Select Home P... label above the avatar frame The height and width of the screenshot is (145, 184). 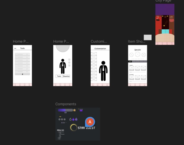pyautogui.click(x=61, y=42)
